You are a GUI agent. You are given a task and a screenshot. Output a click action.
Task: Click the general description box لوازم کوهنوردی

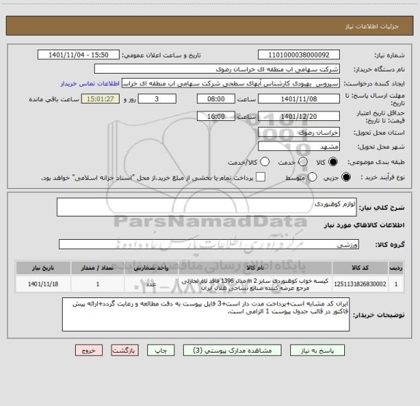[x=206, y=207]
